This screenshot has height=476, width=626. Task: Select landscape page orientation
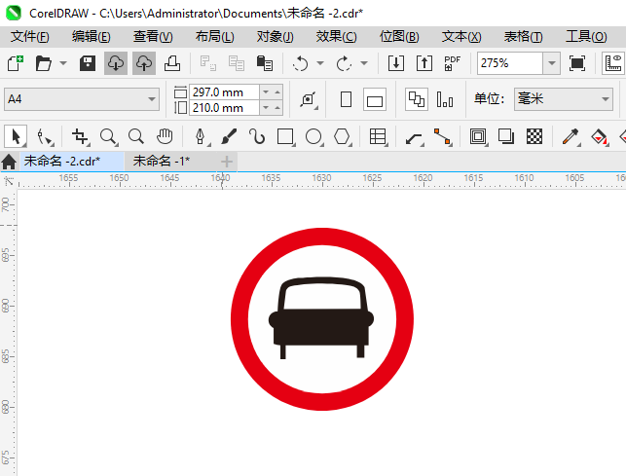coord(375,99)
